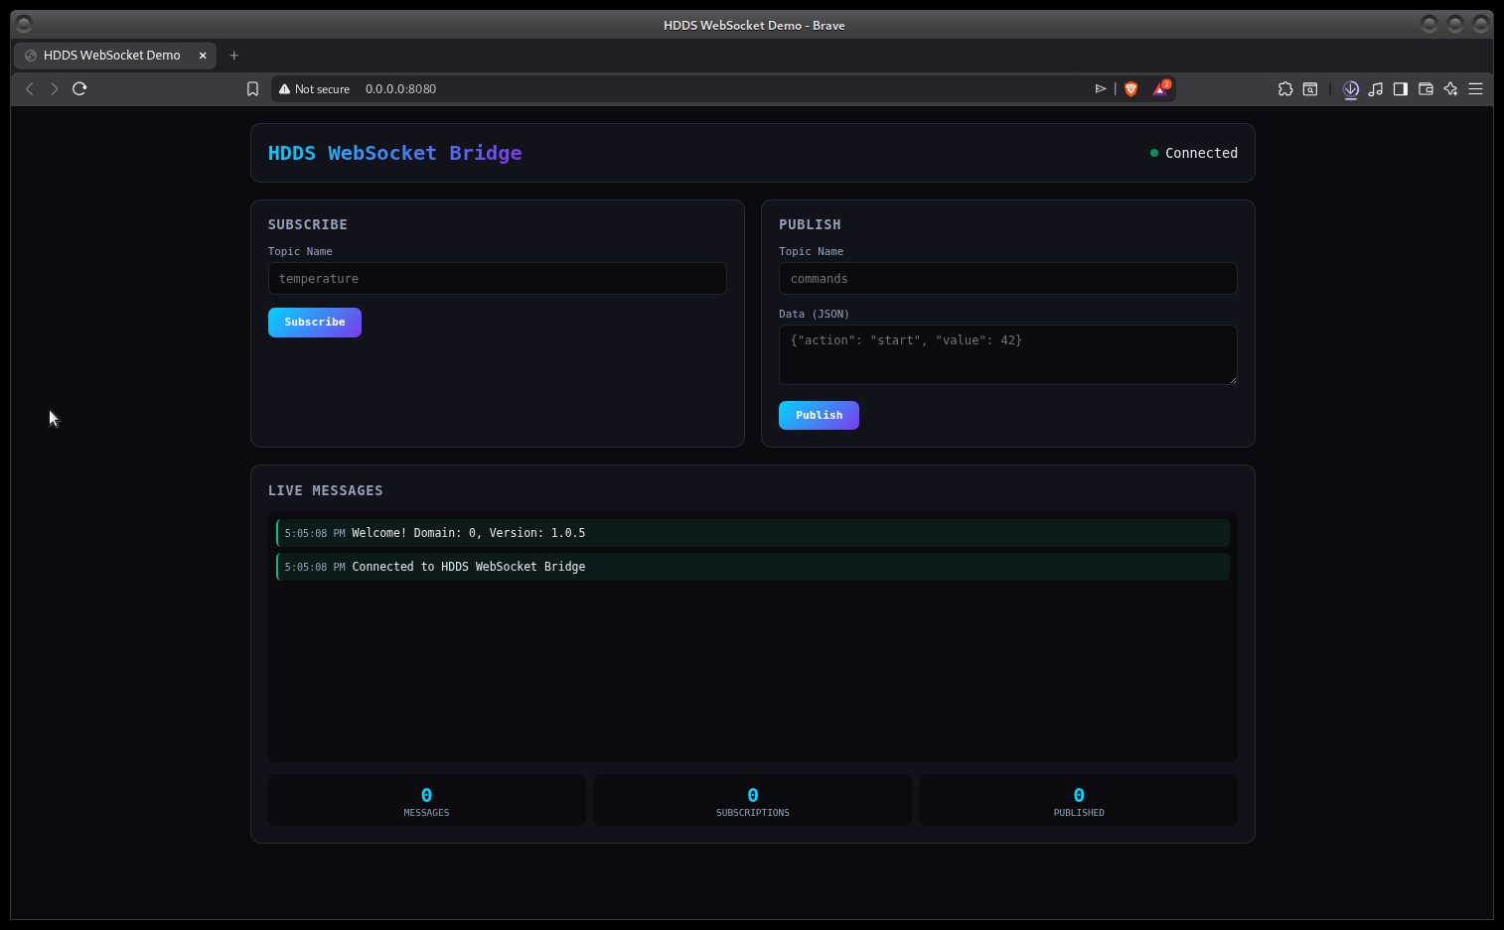Open Leo AI sparkle icon

pos(1450,88)
